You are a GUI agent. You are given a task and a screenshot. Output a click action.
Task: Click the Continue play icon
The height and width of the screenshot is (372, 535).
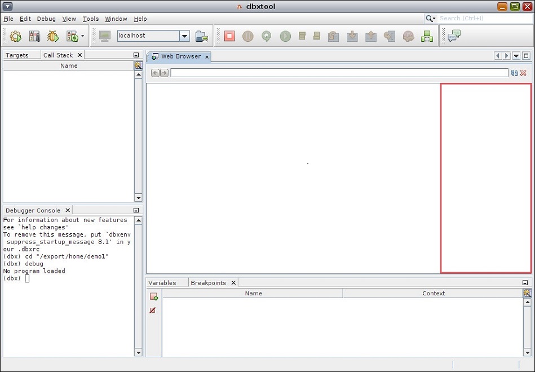pyautogui.click(x=285, y=36)
